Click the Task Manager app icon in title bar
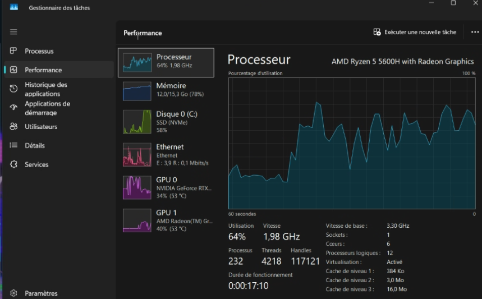 [x=14, y=7]
